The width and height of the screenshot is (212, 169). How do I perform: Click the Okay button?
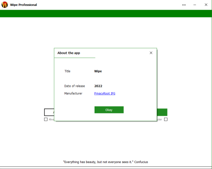[x=109, y=110]
